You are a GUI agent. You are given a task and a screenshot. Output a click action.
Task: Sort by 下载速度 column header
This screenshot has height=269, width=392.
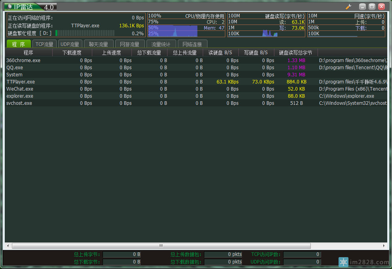(72, 53)
